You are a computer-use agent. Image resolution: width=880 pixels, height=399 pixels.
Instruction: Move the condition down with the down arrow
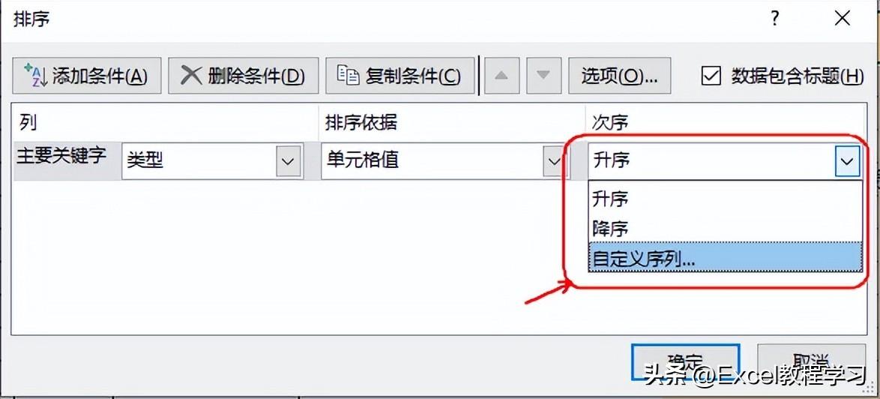(543, 75)
